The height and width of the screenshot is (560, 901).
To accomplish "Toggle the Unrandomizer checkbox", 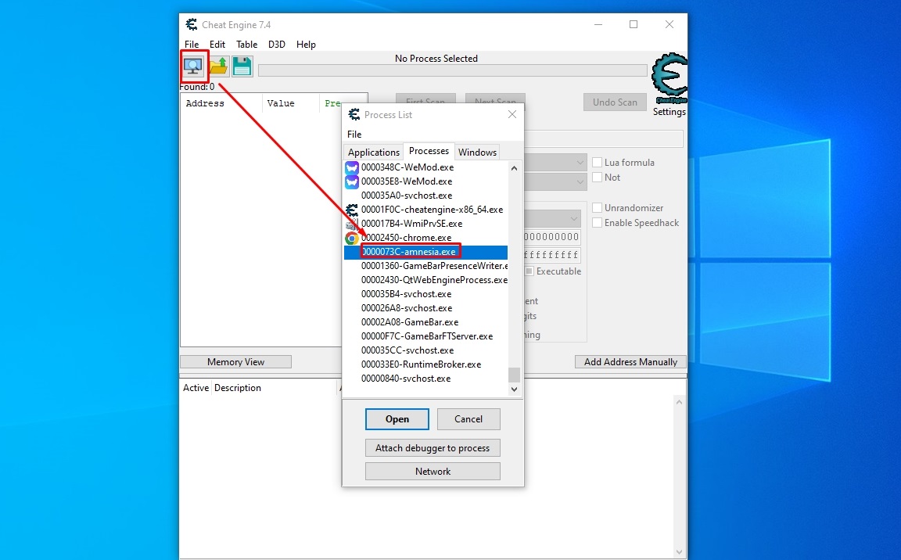I will [x=598, y=208].
